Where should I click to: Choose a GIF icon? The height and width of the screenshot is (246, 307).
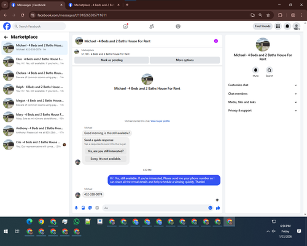click(x=97, y=208)
